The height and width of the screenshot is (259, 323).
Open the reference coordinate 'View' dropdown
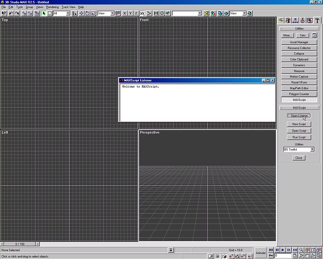pos(111,13)
